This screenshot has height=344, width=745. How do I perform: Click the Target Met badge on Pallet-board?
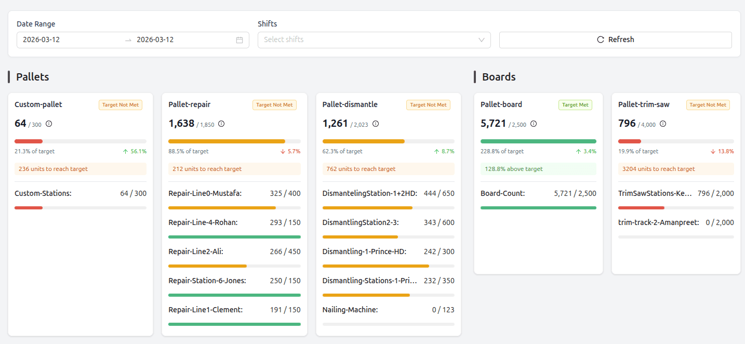tap(575, 104)
